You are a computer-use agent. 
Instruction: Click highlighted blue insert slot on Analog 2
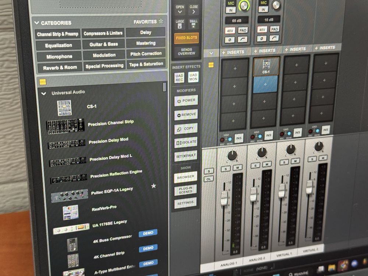tap(265, 84)
